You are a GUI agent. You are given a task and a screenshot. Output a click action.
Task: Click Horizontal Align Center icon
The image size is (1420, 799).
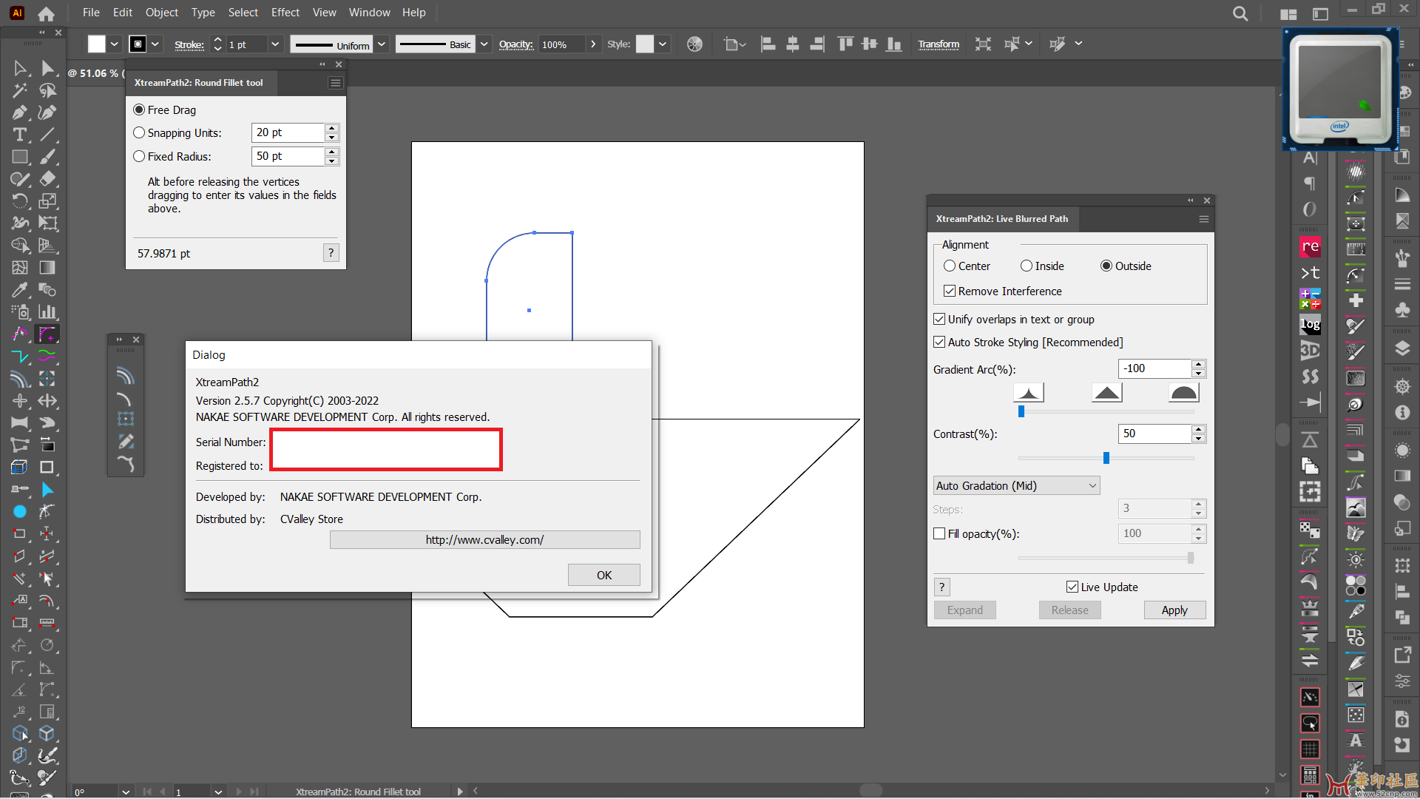coord(793,44)
